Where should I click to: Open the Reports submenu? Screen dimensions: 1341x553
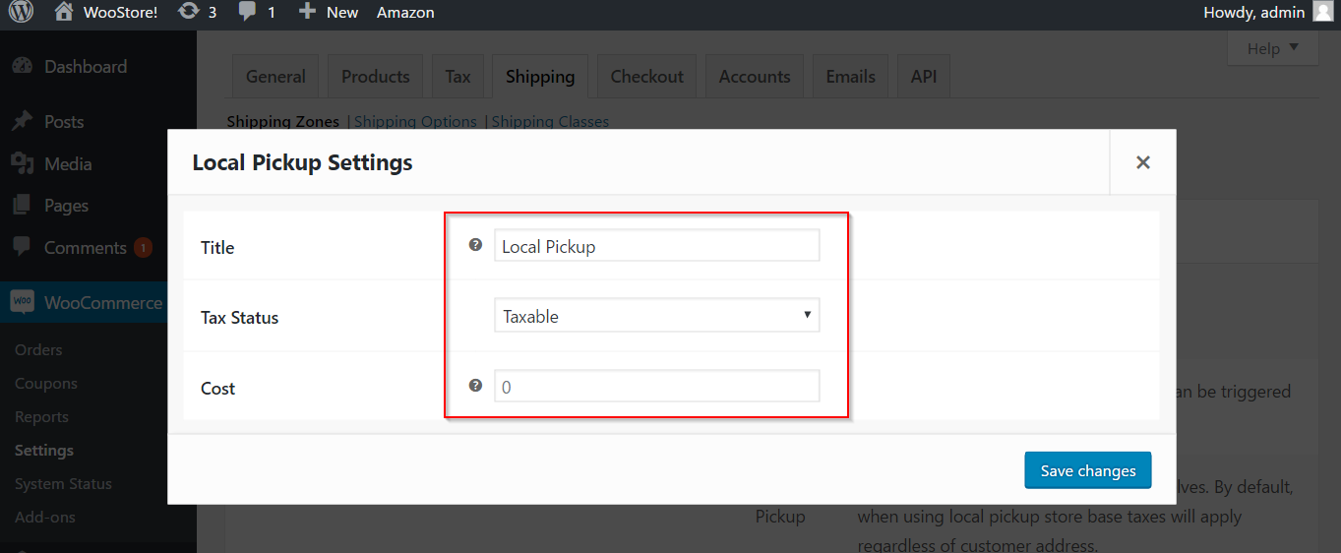tap(41, 417)
